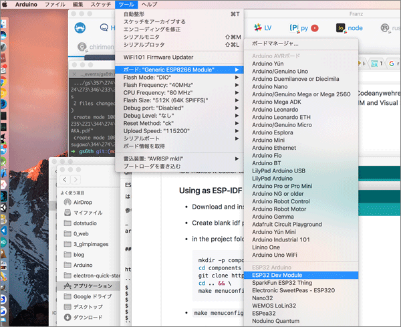Open the Apple menu
The width and height of the screenshot is (401, 327).
[5, 5]
